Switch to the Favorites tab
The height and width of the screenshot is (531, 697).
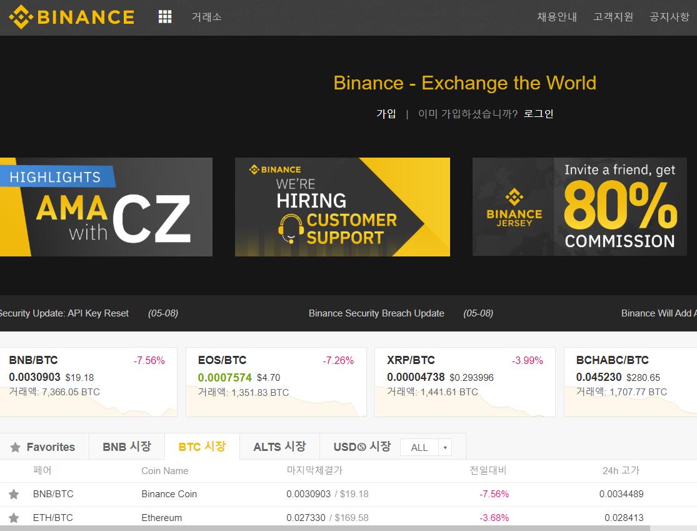tap(43, 447)
